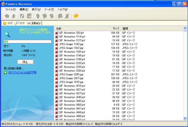
Task: Open the ファイル(F) menu
Action: (x=10, y=9)
